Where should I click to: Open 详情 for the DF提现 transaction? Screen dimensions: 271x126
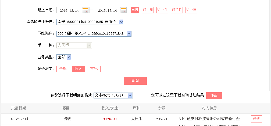pos(256,119)
